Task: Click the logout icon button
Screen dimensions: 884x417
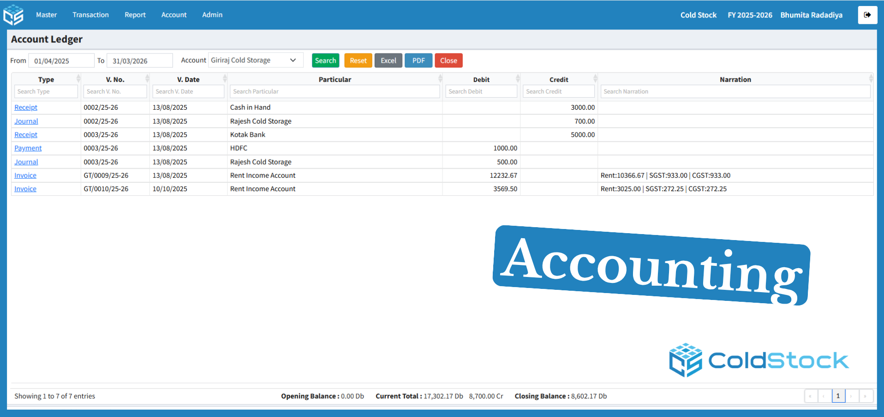Action: tap(867, 15)
